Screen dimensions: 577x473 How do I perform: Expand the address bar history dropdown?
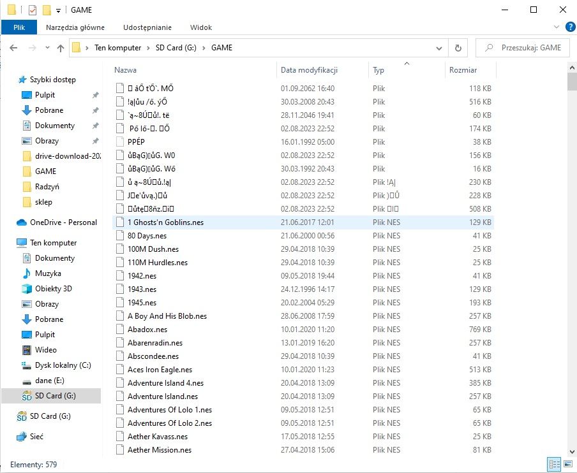(x=439, y=48)
